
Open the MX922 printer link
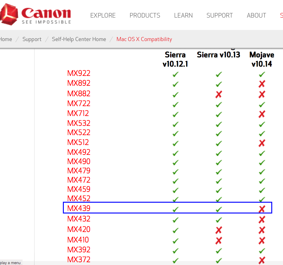(x=79, y=73)
